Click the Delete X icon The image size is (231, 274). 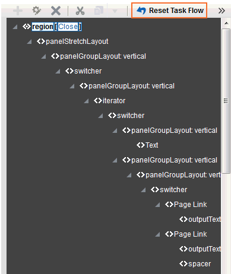point(56,11)
